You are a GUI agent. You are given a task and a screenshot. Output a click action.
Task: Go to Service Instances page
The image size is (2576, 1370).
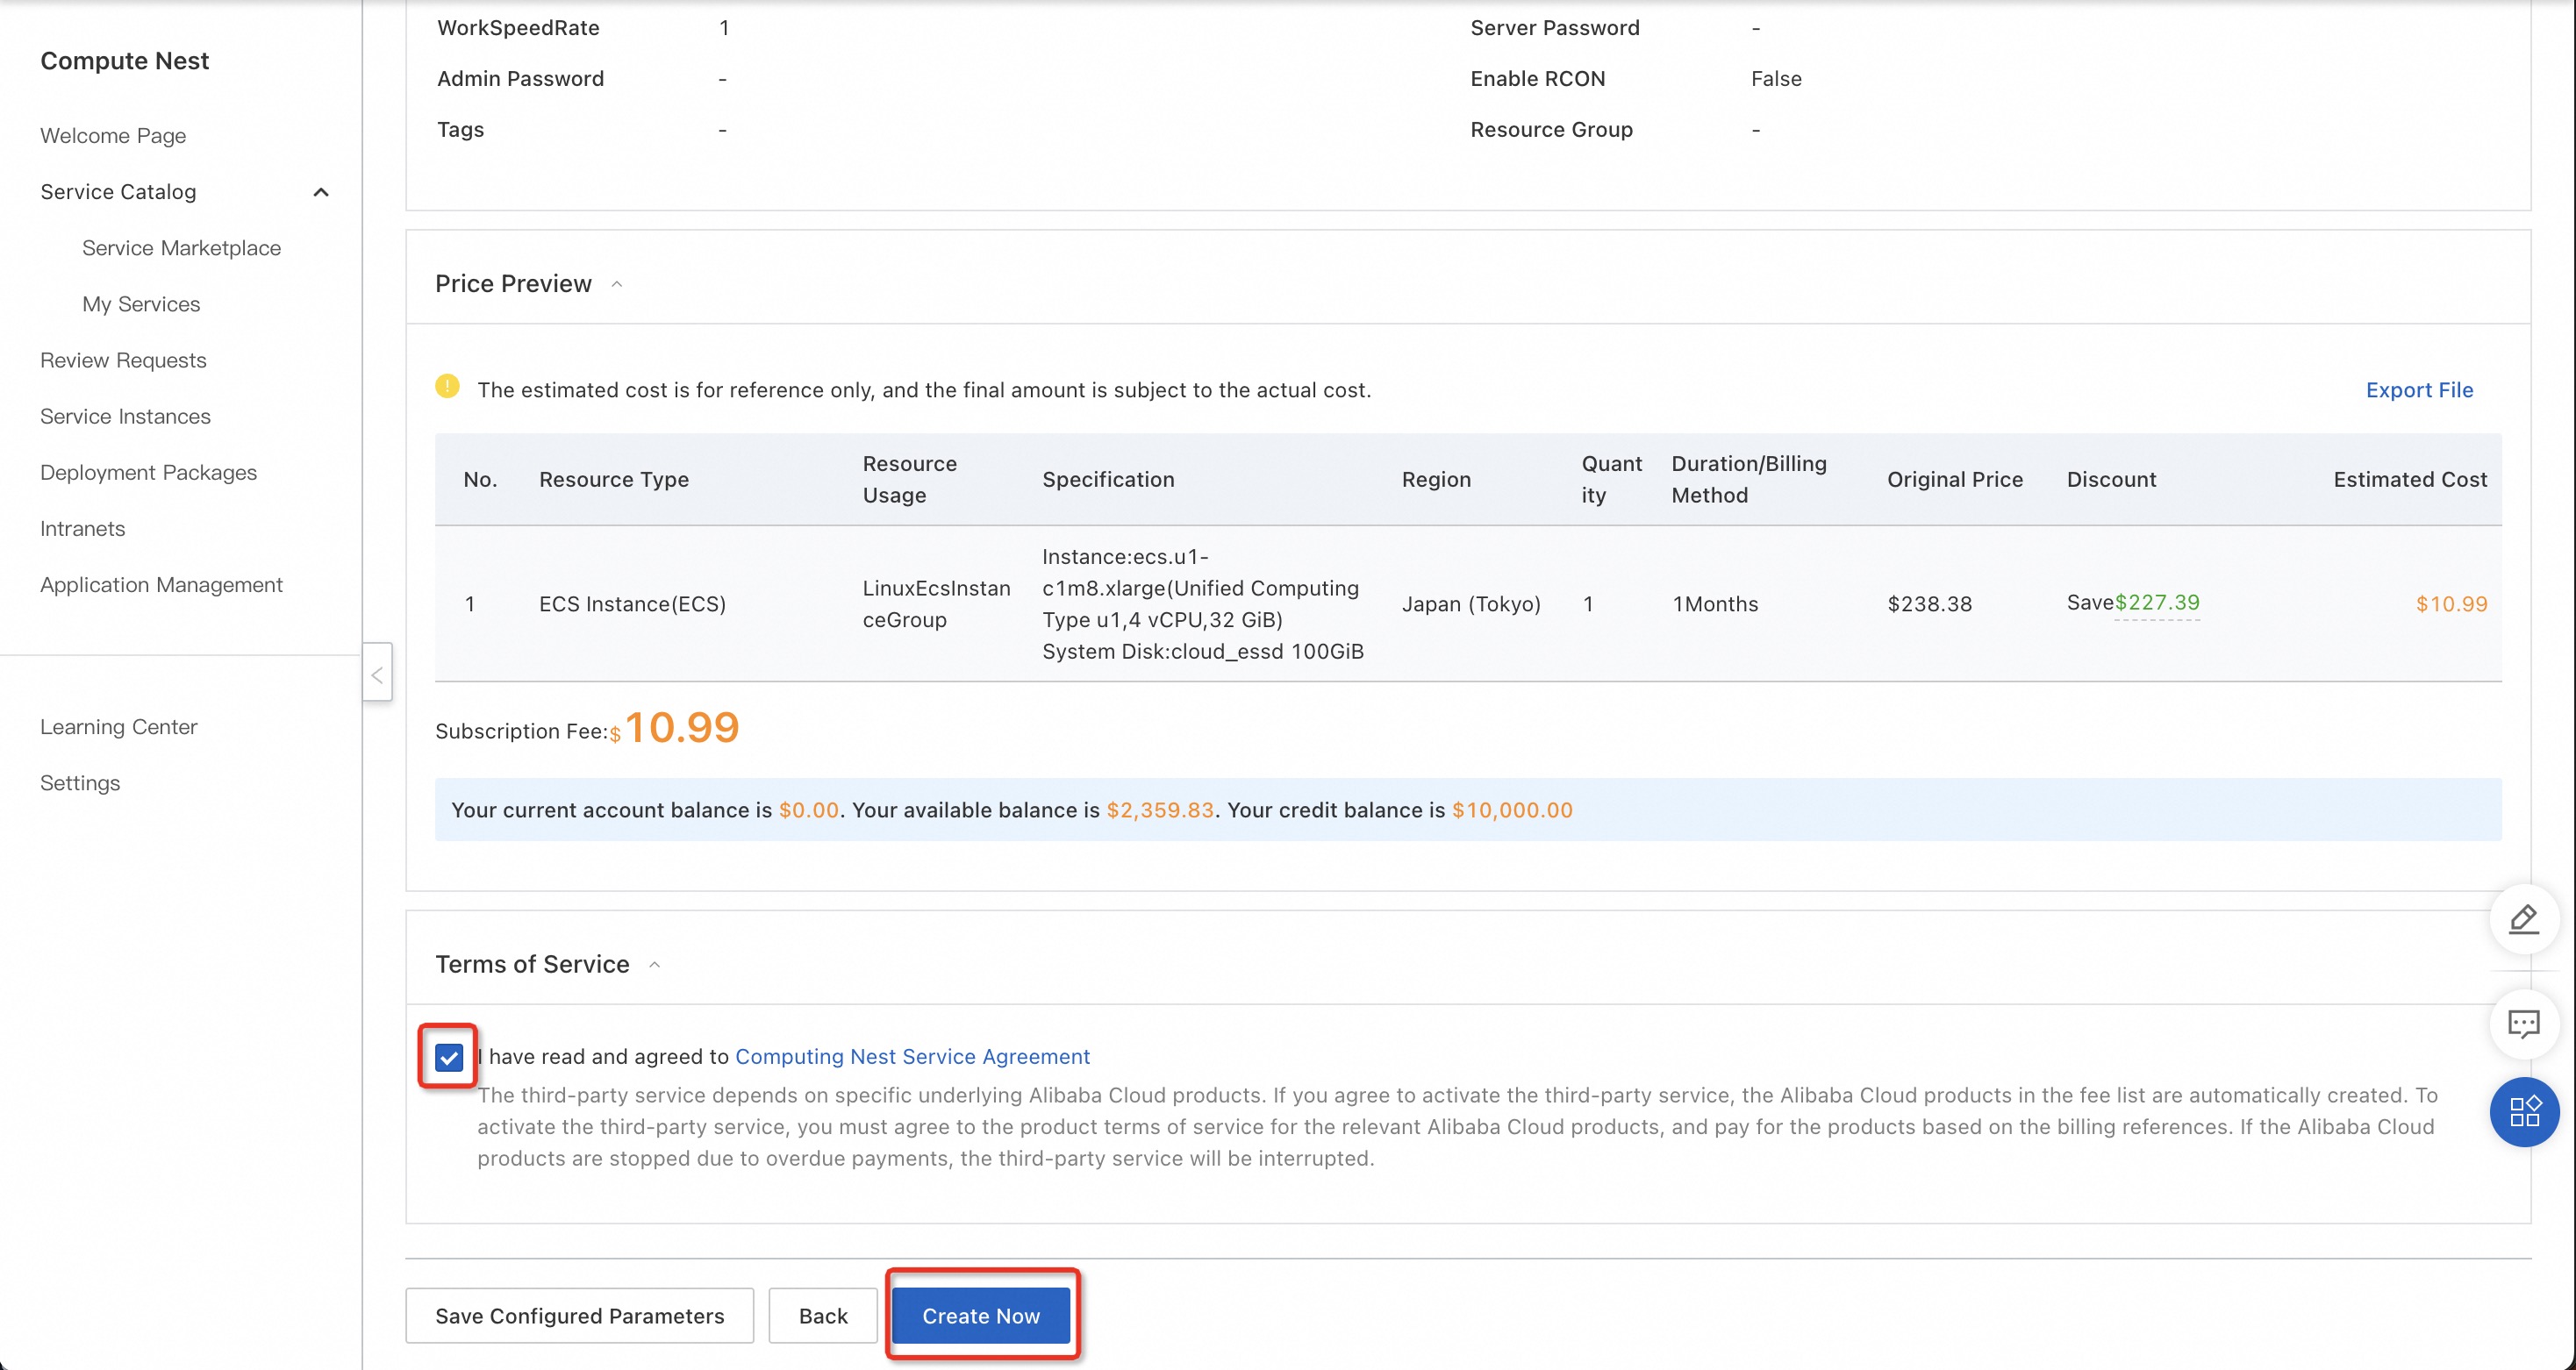[125, 416]
